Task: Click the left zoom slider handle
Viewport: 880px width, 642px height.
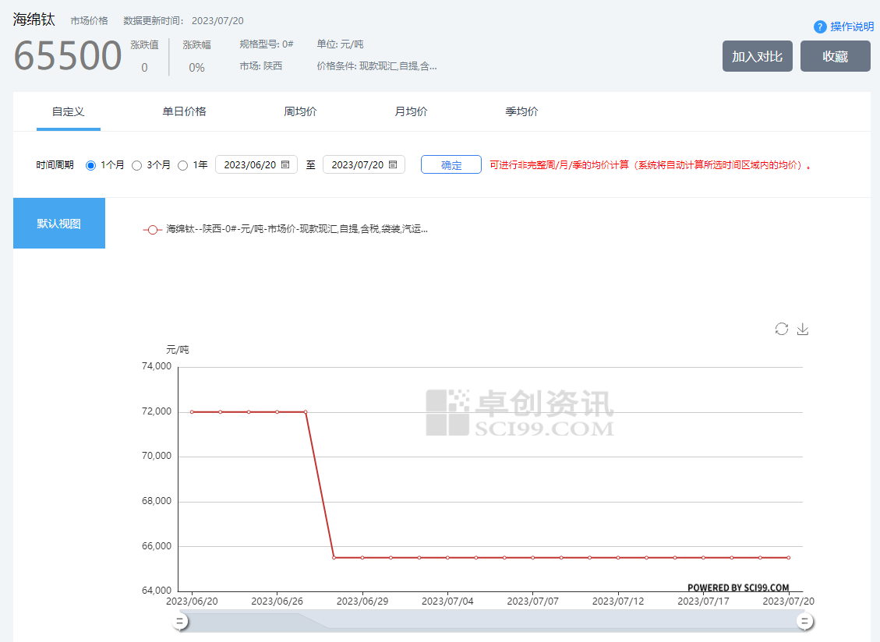Action: 180,621
